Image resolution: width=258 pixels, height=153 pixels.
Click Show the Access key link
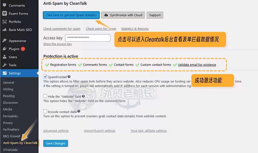pos(58,44)
